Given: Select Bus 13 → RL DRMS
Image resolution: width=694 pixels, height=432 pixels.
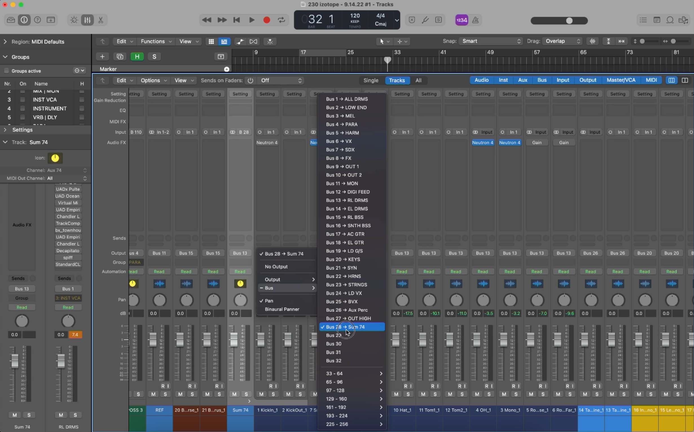Looking at the screenshot, I should (352, 200).
